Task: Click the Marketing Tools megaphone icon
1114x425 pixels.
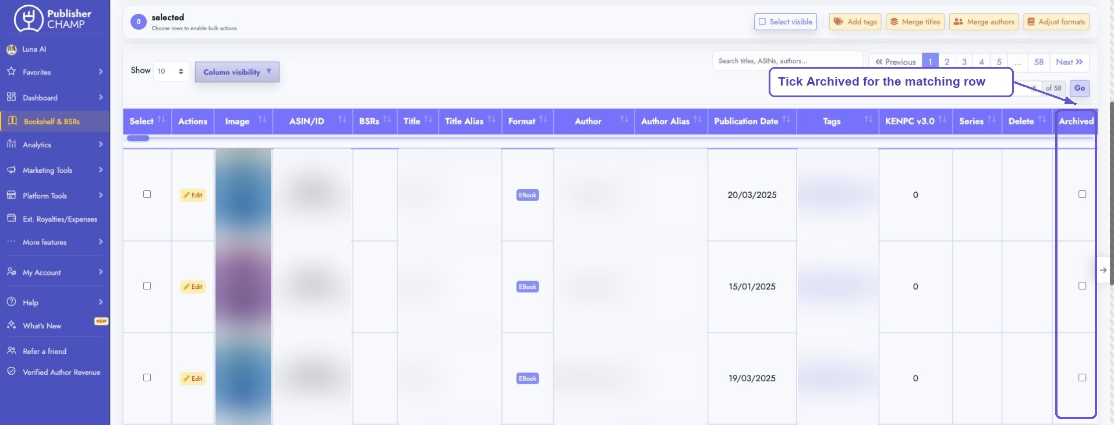Action: (11, 170)
